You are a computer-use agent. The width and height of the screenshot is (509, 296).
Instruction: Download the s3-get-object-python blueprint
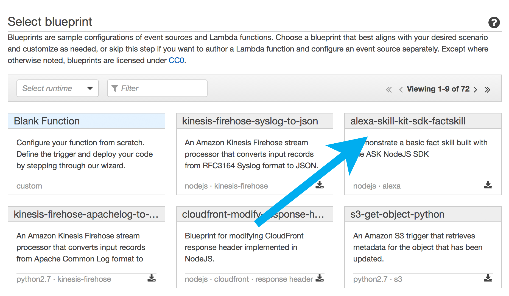click(x=488, y=278)
